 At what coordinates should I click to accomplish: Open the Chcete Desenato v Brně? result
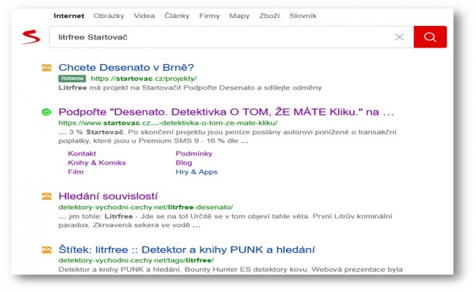coord(126,67)
